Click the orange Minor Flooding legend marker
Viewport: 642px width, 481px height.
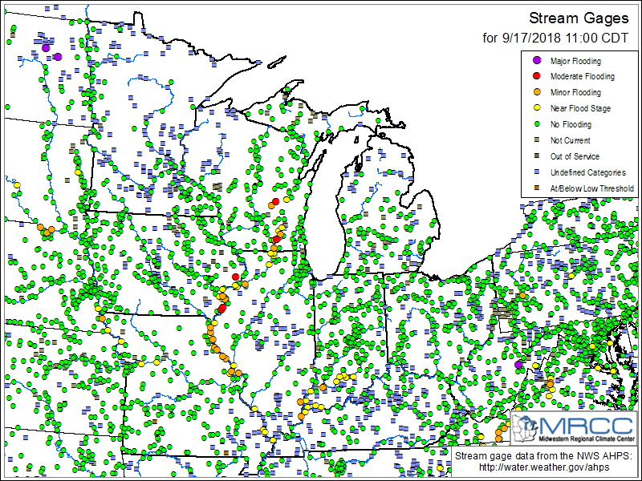(x=537, y=92)
